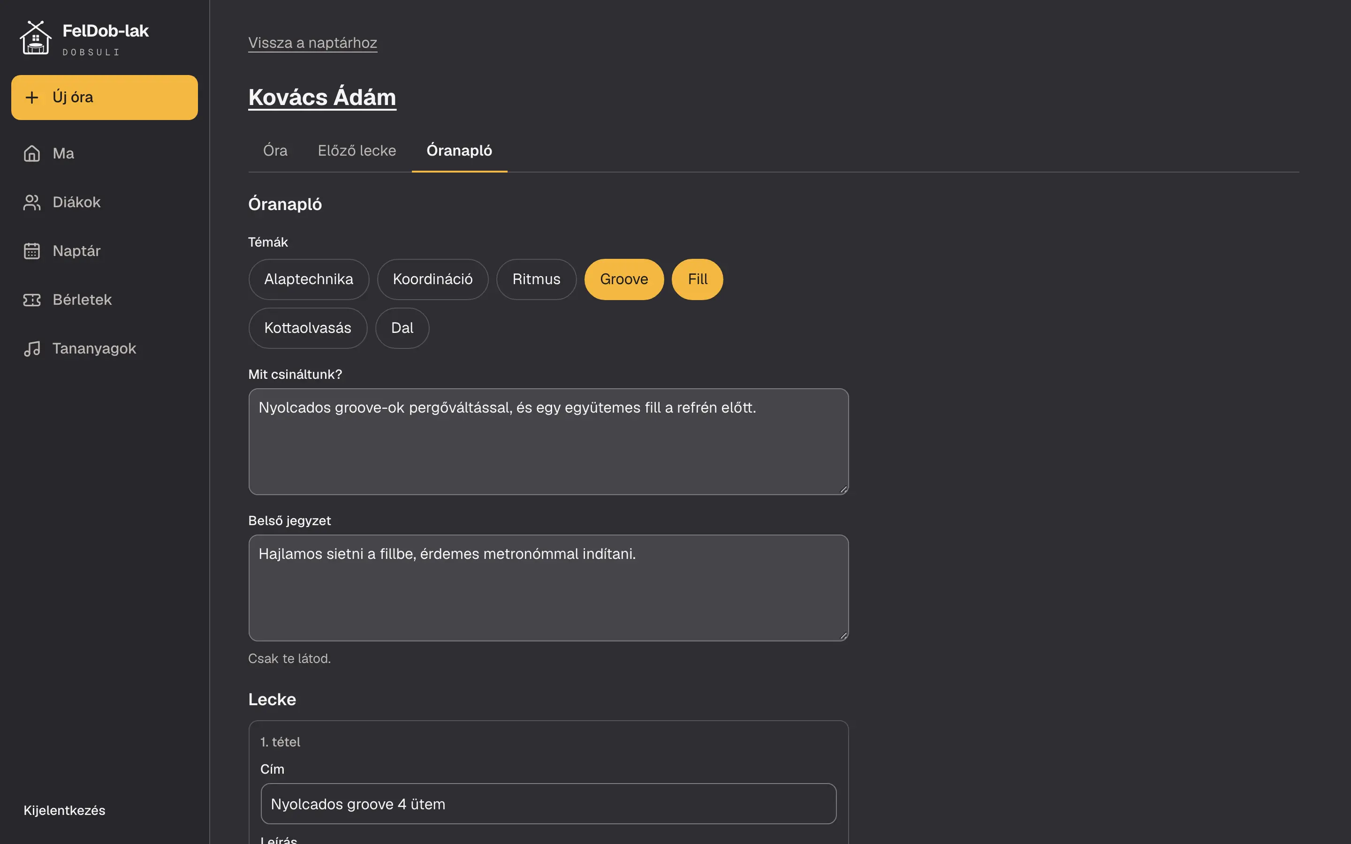Select the Óranapló tab

[459, 151]
